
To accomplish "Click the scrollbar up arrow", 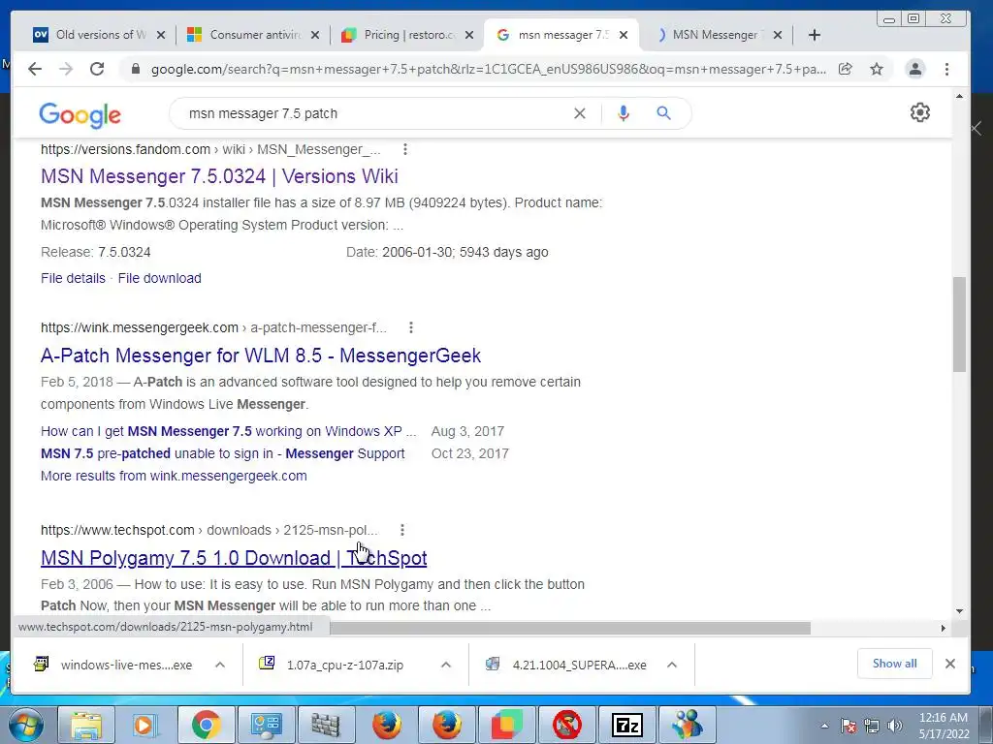I will (x=959, y=96).
